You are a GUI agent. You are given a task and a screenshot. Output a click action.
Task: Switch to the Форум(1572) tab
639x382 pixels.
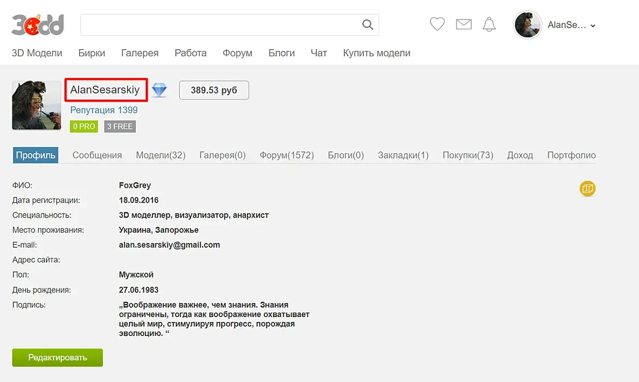click(286, 155)
